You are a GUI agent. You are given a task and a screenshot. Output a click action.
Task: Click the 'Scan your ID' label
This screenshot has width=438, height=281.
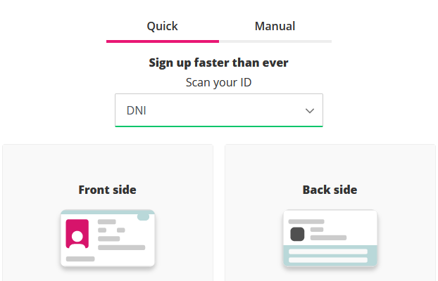click(x=219, y=83)
